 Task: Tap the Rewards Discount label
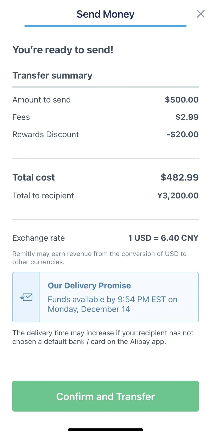46,134
